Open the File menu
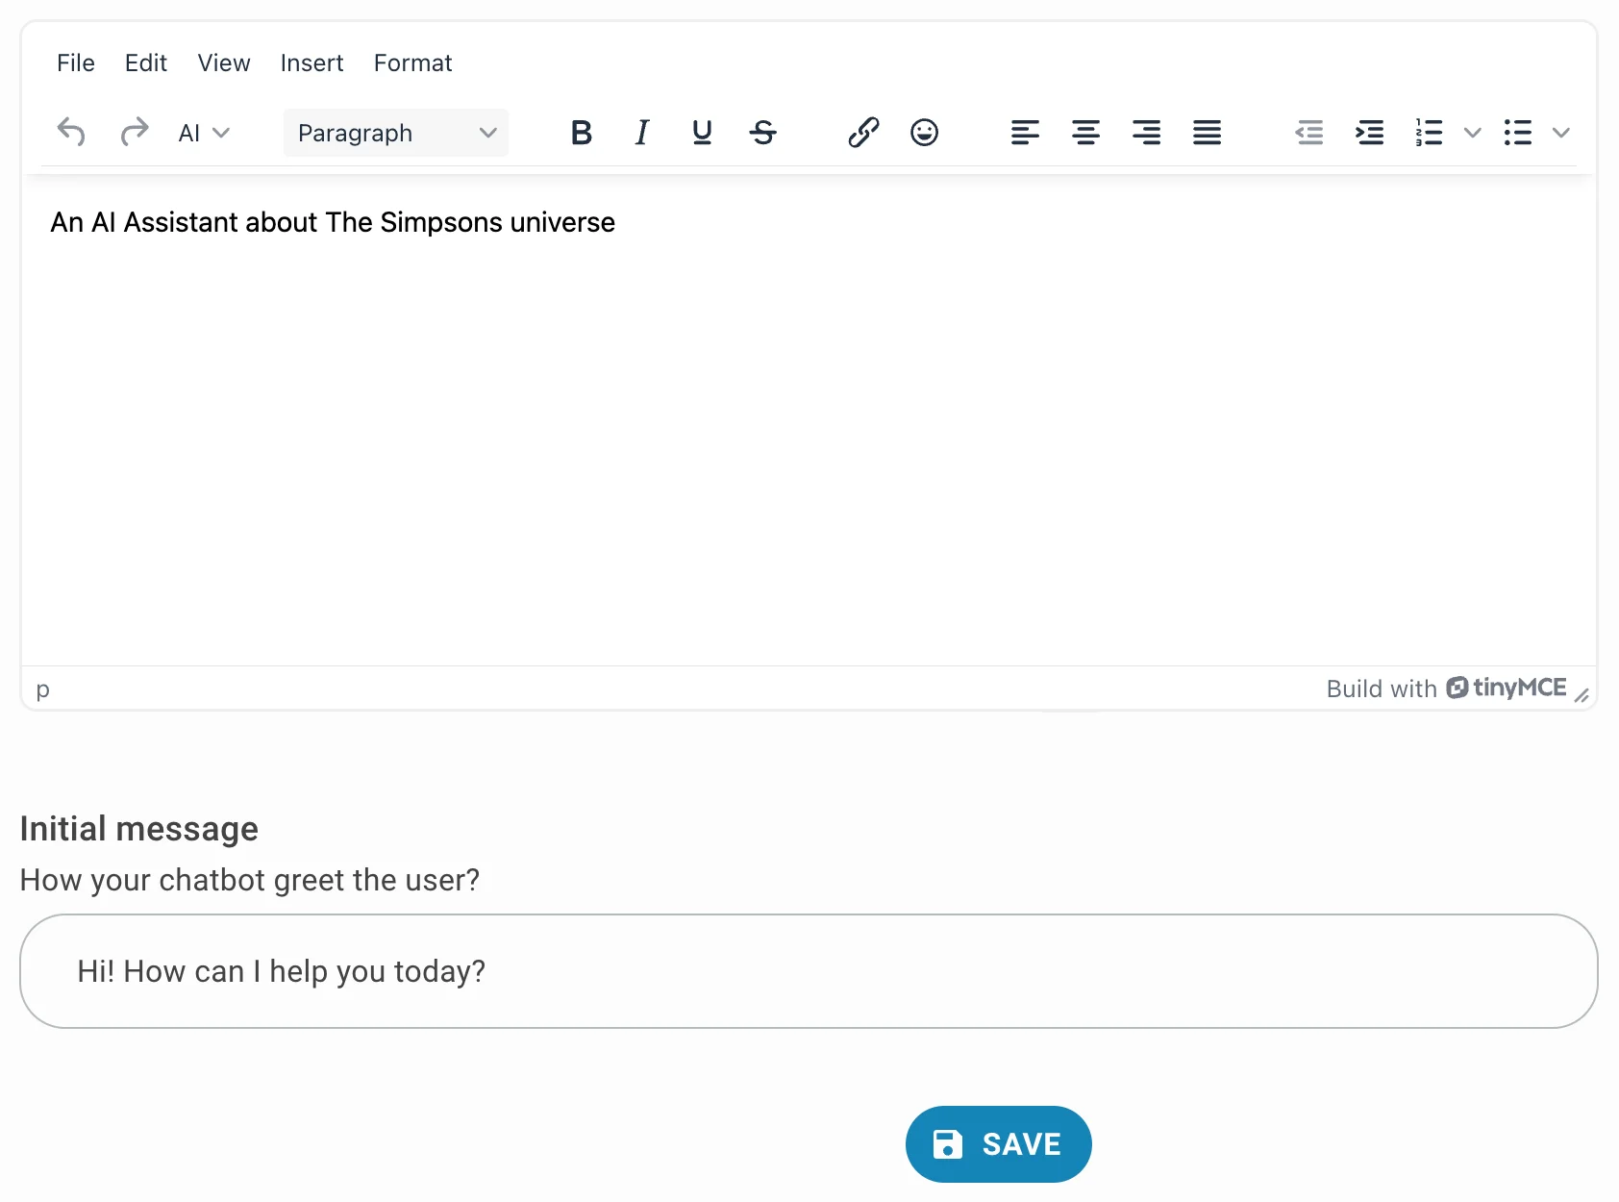The height and width of the screenshot is (1202, 1619). tap(76, 63)
